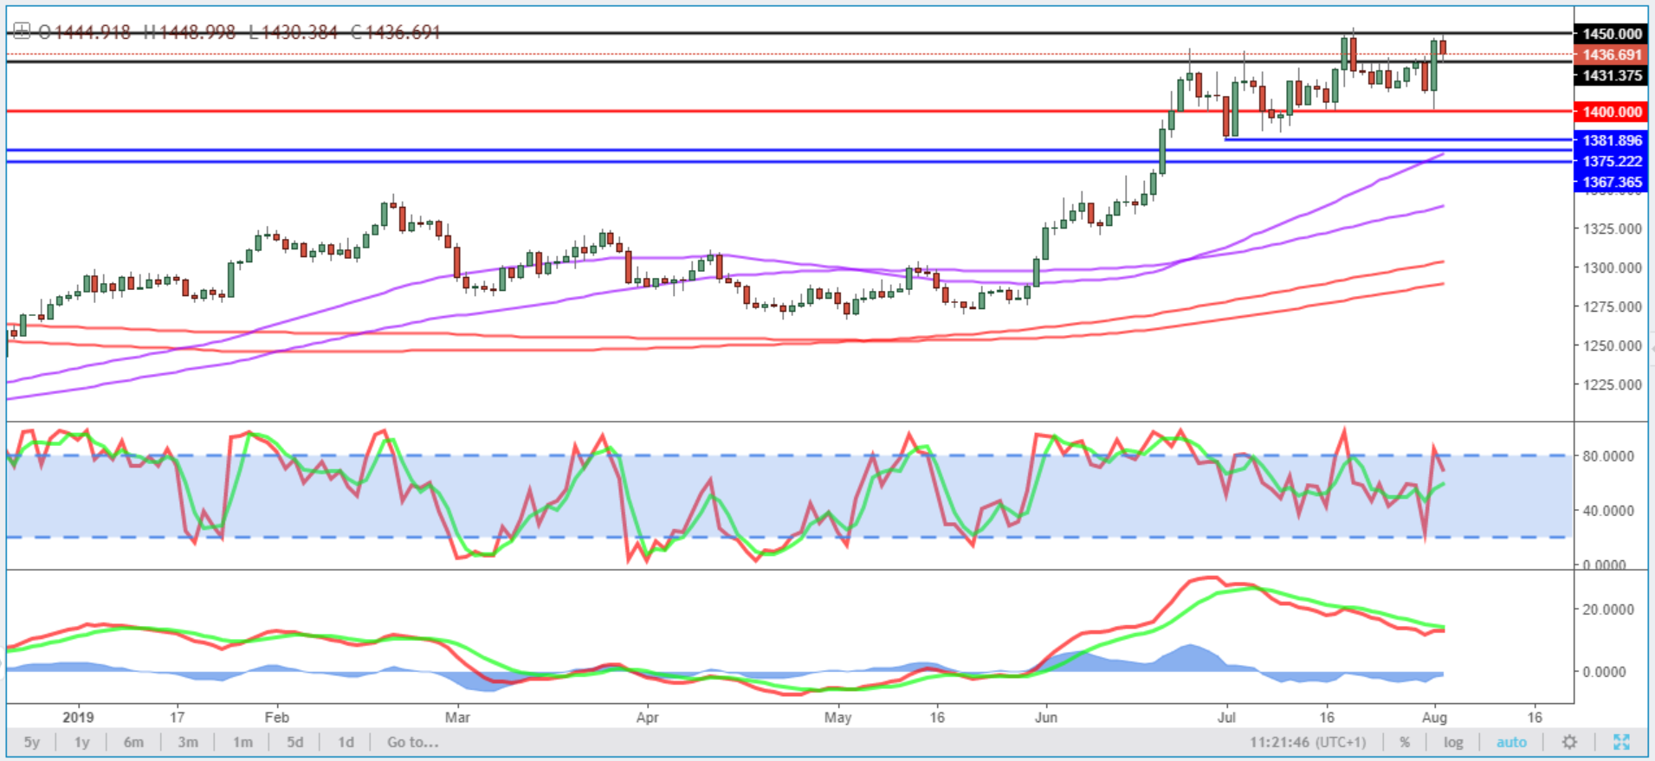Select the blue 1367.365 level label
Image resolution: width=1655 pixels, height=761 pixels.
(1612, 182)
